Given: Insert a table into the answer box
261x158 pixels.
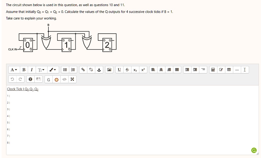Looking at the screenshot, I should pos(229,70).
